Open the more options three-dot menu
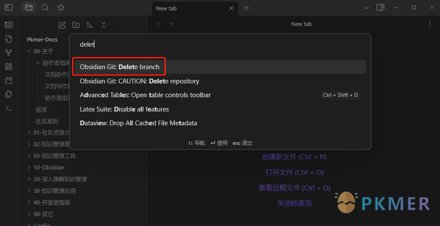Image resolution: width=440 pixels, height=226 pixels. (x=430, y=24)
